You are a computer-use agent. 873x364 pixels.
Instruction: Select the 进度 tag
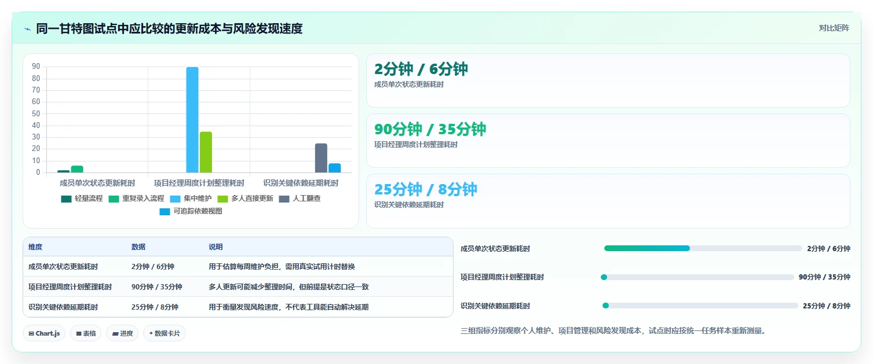click(122, 333)
